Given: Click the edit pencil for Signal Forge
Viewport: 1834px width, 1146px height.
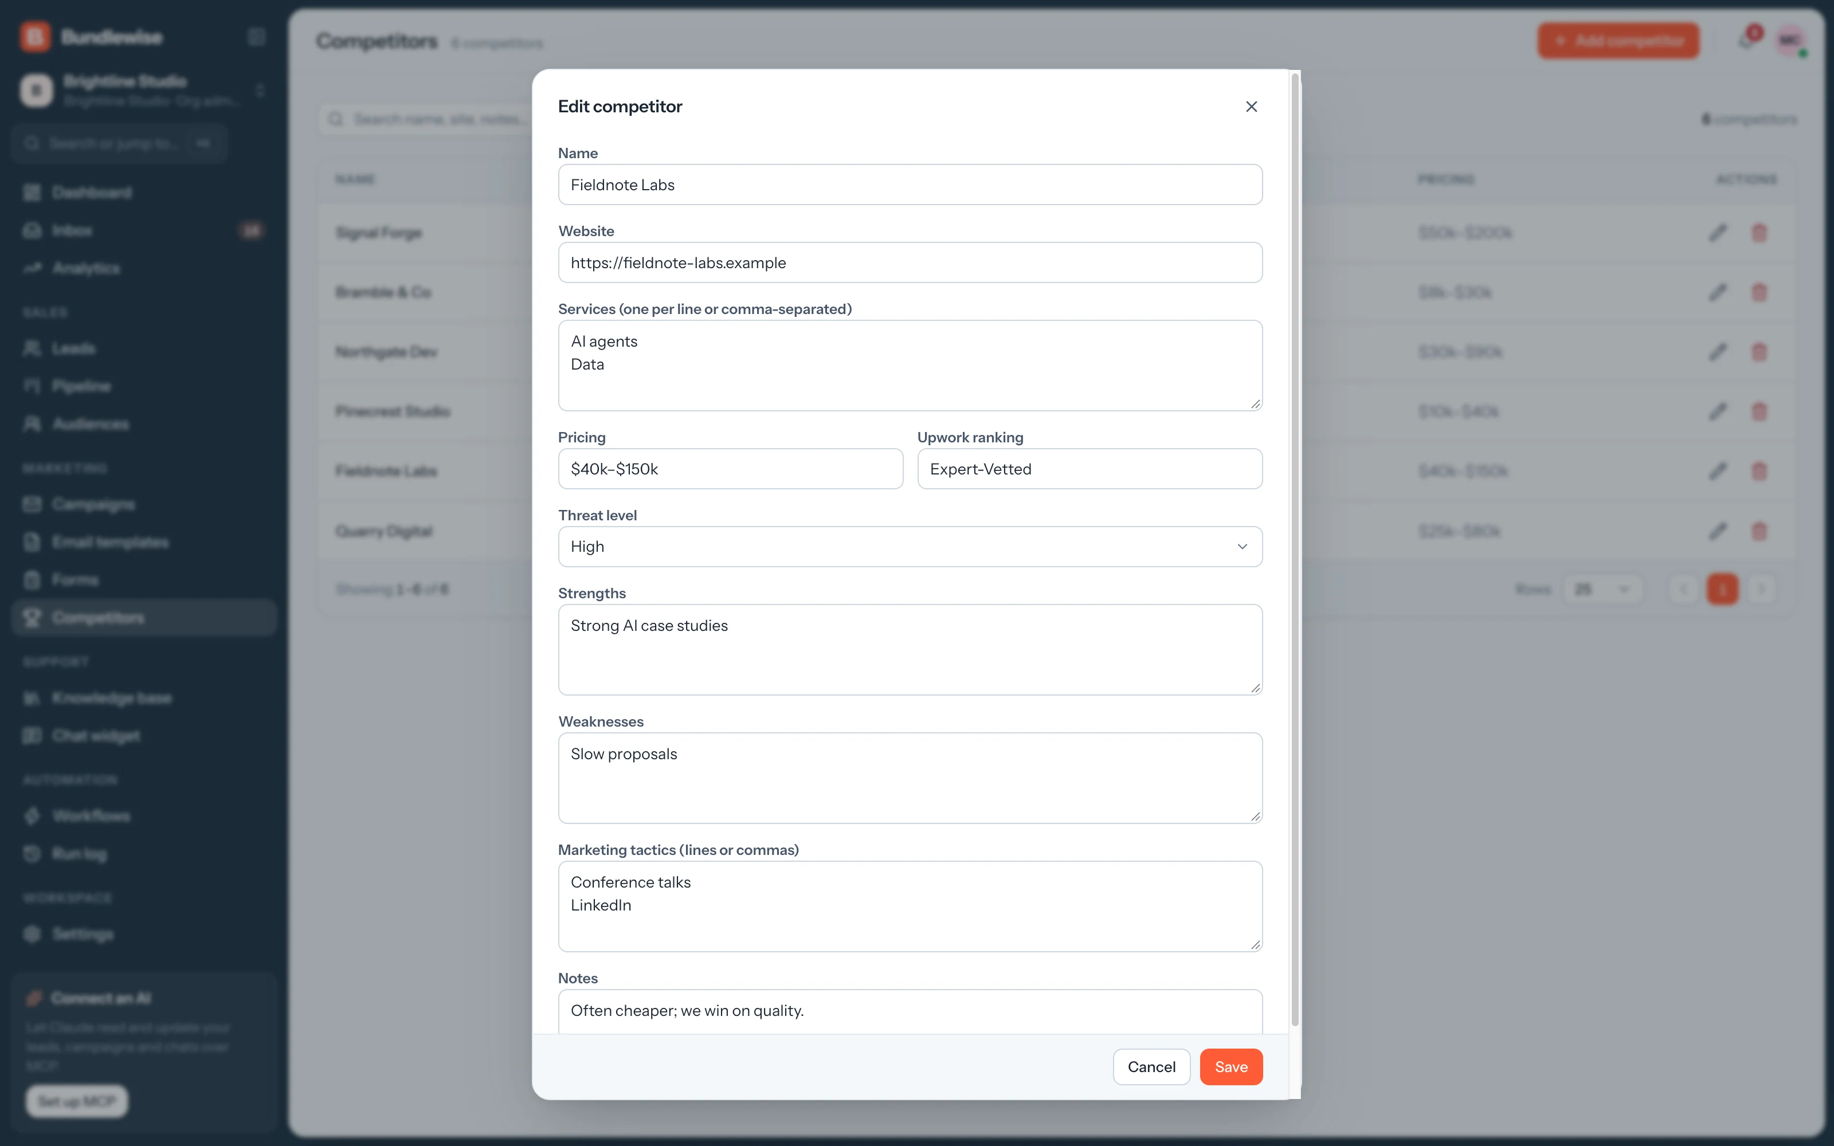Looking at the screenshot, I should [x=1718, y=233].
